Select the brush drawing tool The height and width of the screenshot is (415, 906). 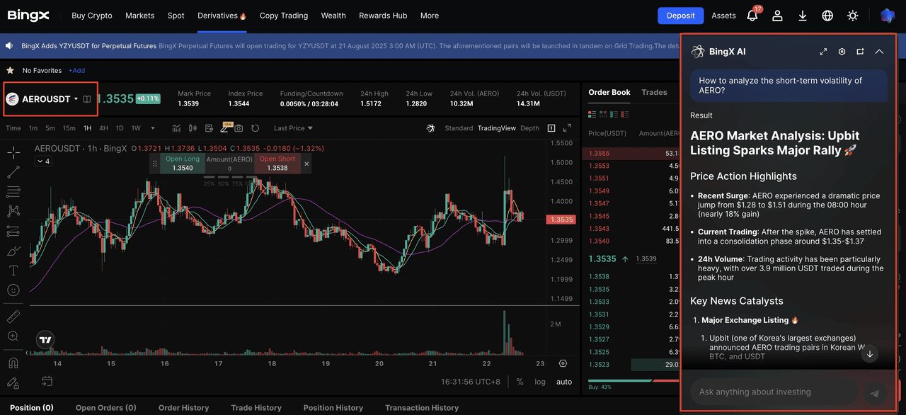[x=13, y=251]
